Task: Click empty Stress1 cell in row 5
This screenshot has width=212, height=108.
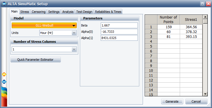Action: 191,46
